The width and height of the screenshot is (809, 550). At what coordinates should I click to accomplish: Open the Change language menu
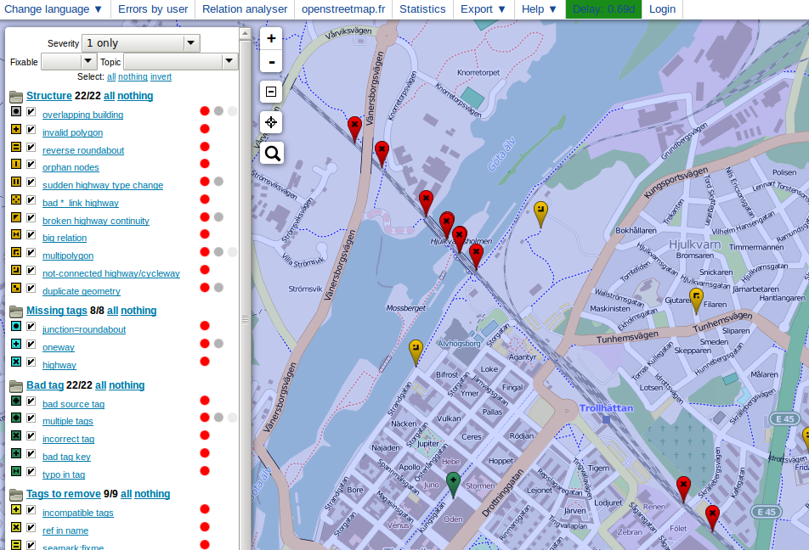pyautogui.click(x=54, y=9)
